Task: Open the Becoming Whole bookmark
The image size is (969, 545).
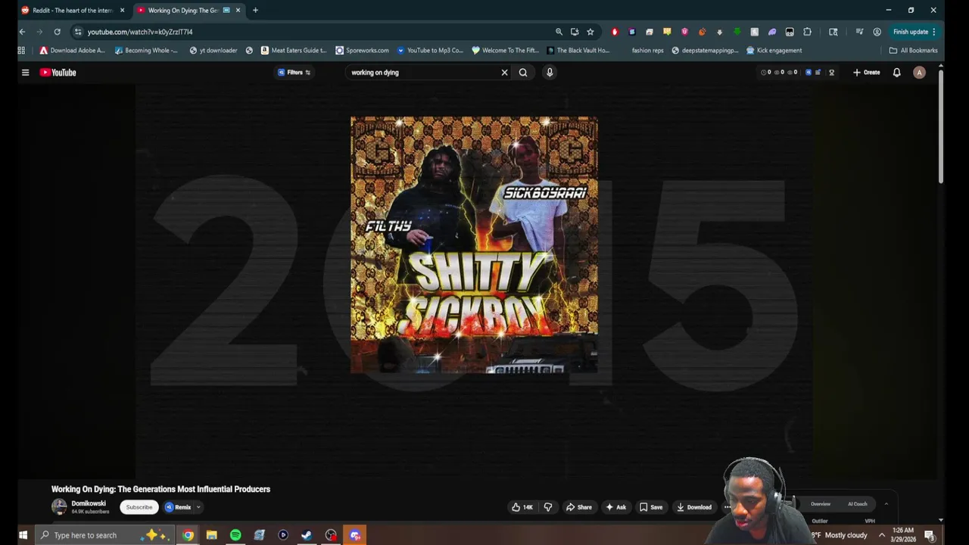Action: point(146,51)
